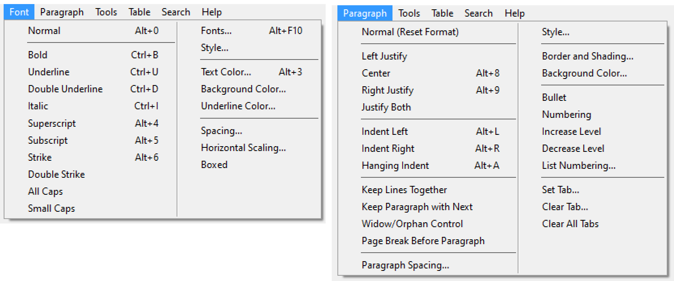674x281 pixels.
Task: Apply Superscript formatting from the menu
Action: [x=52, y=123]
